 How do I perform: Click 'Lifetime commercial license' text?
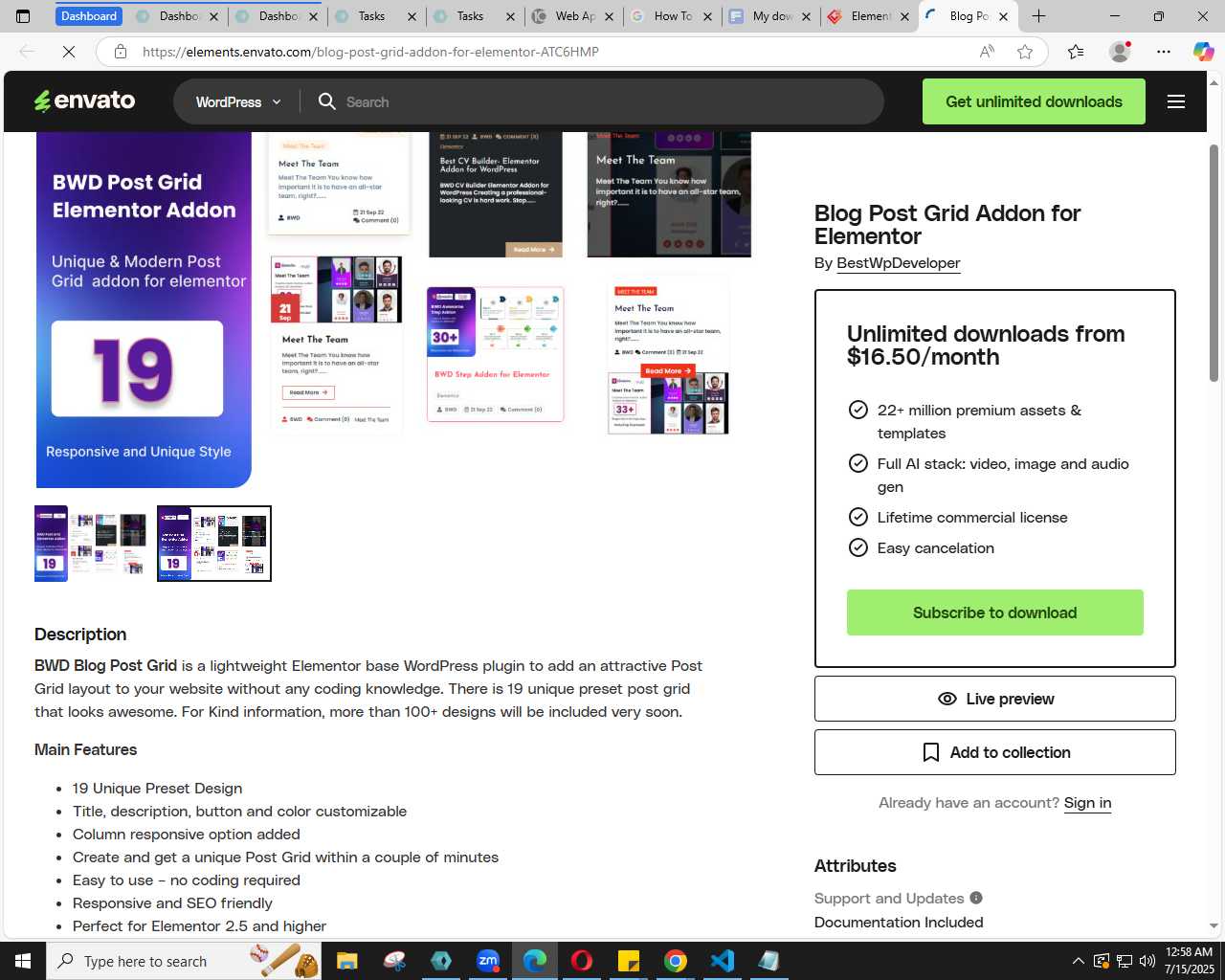coord(972,518)
